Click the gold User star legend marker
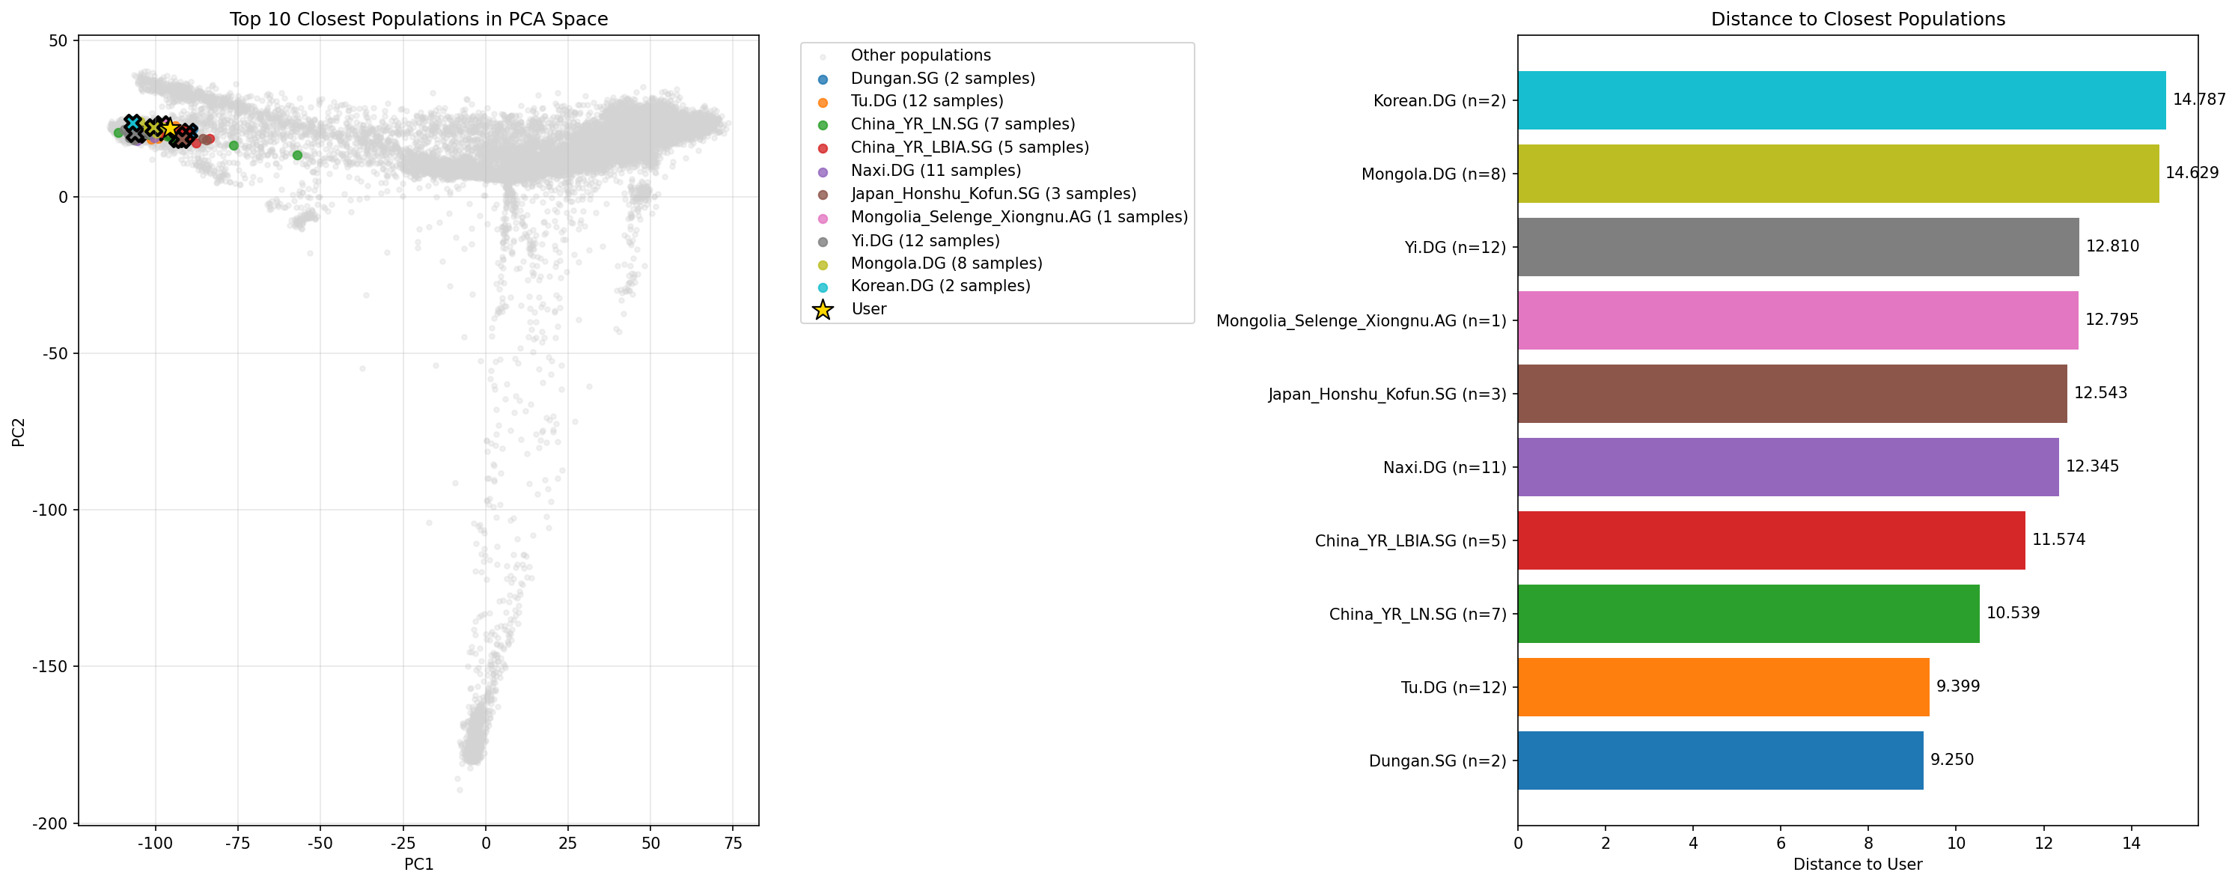The width and height of the screenshot is (2238, 884). (822, 309)
